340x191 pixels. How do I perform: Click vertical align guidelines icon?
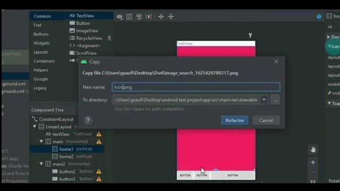click(x=171, y=16)
